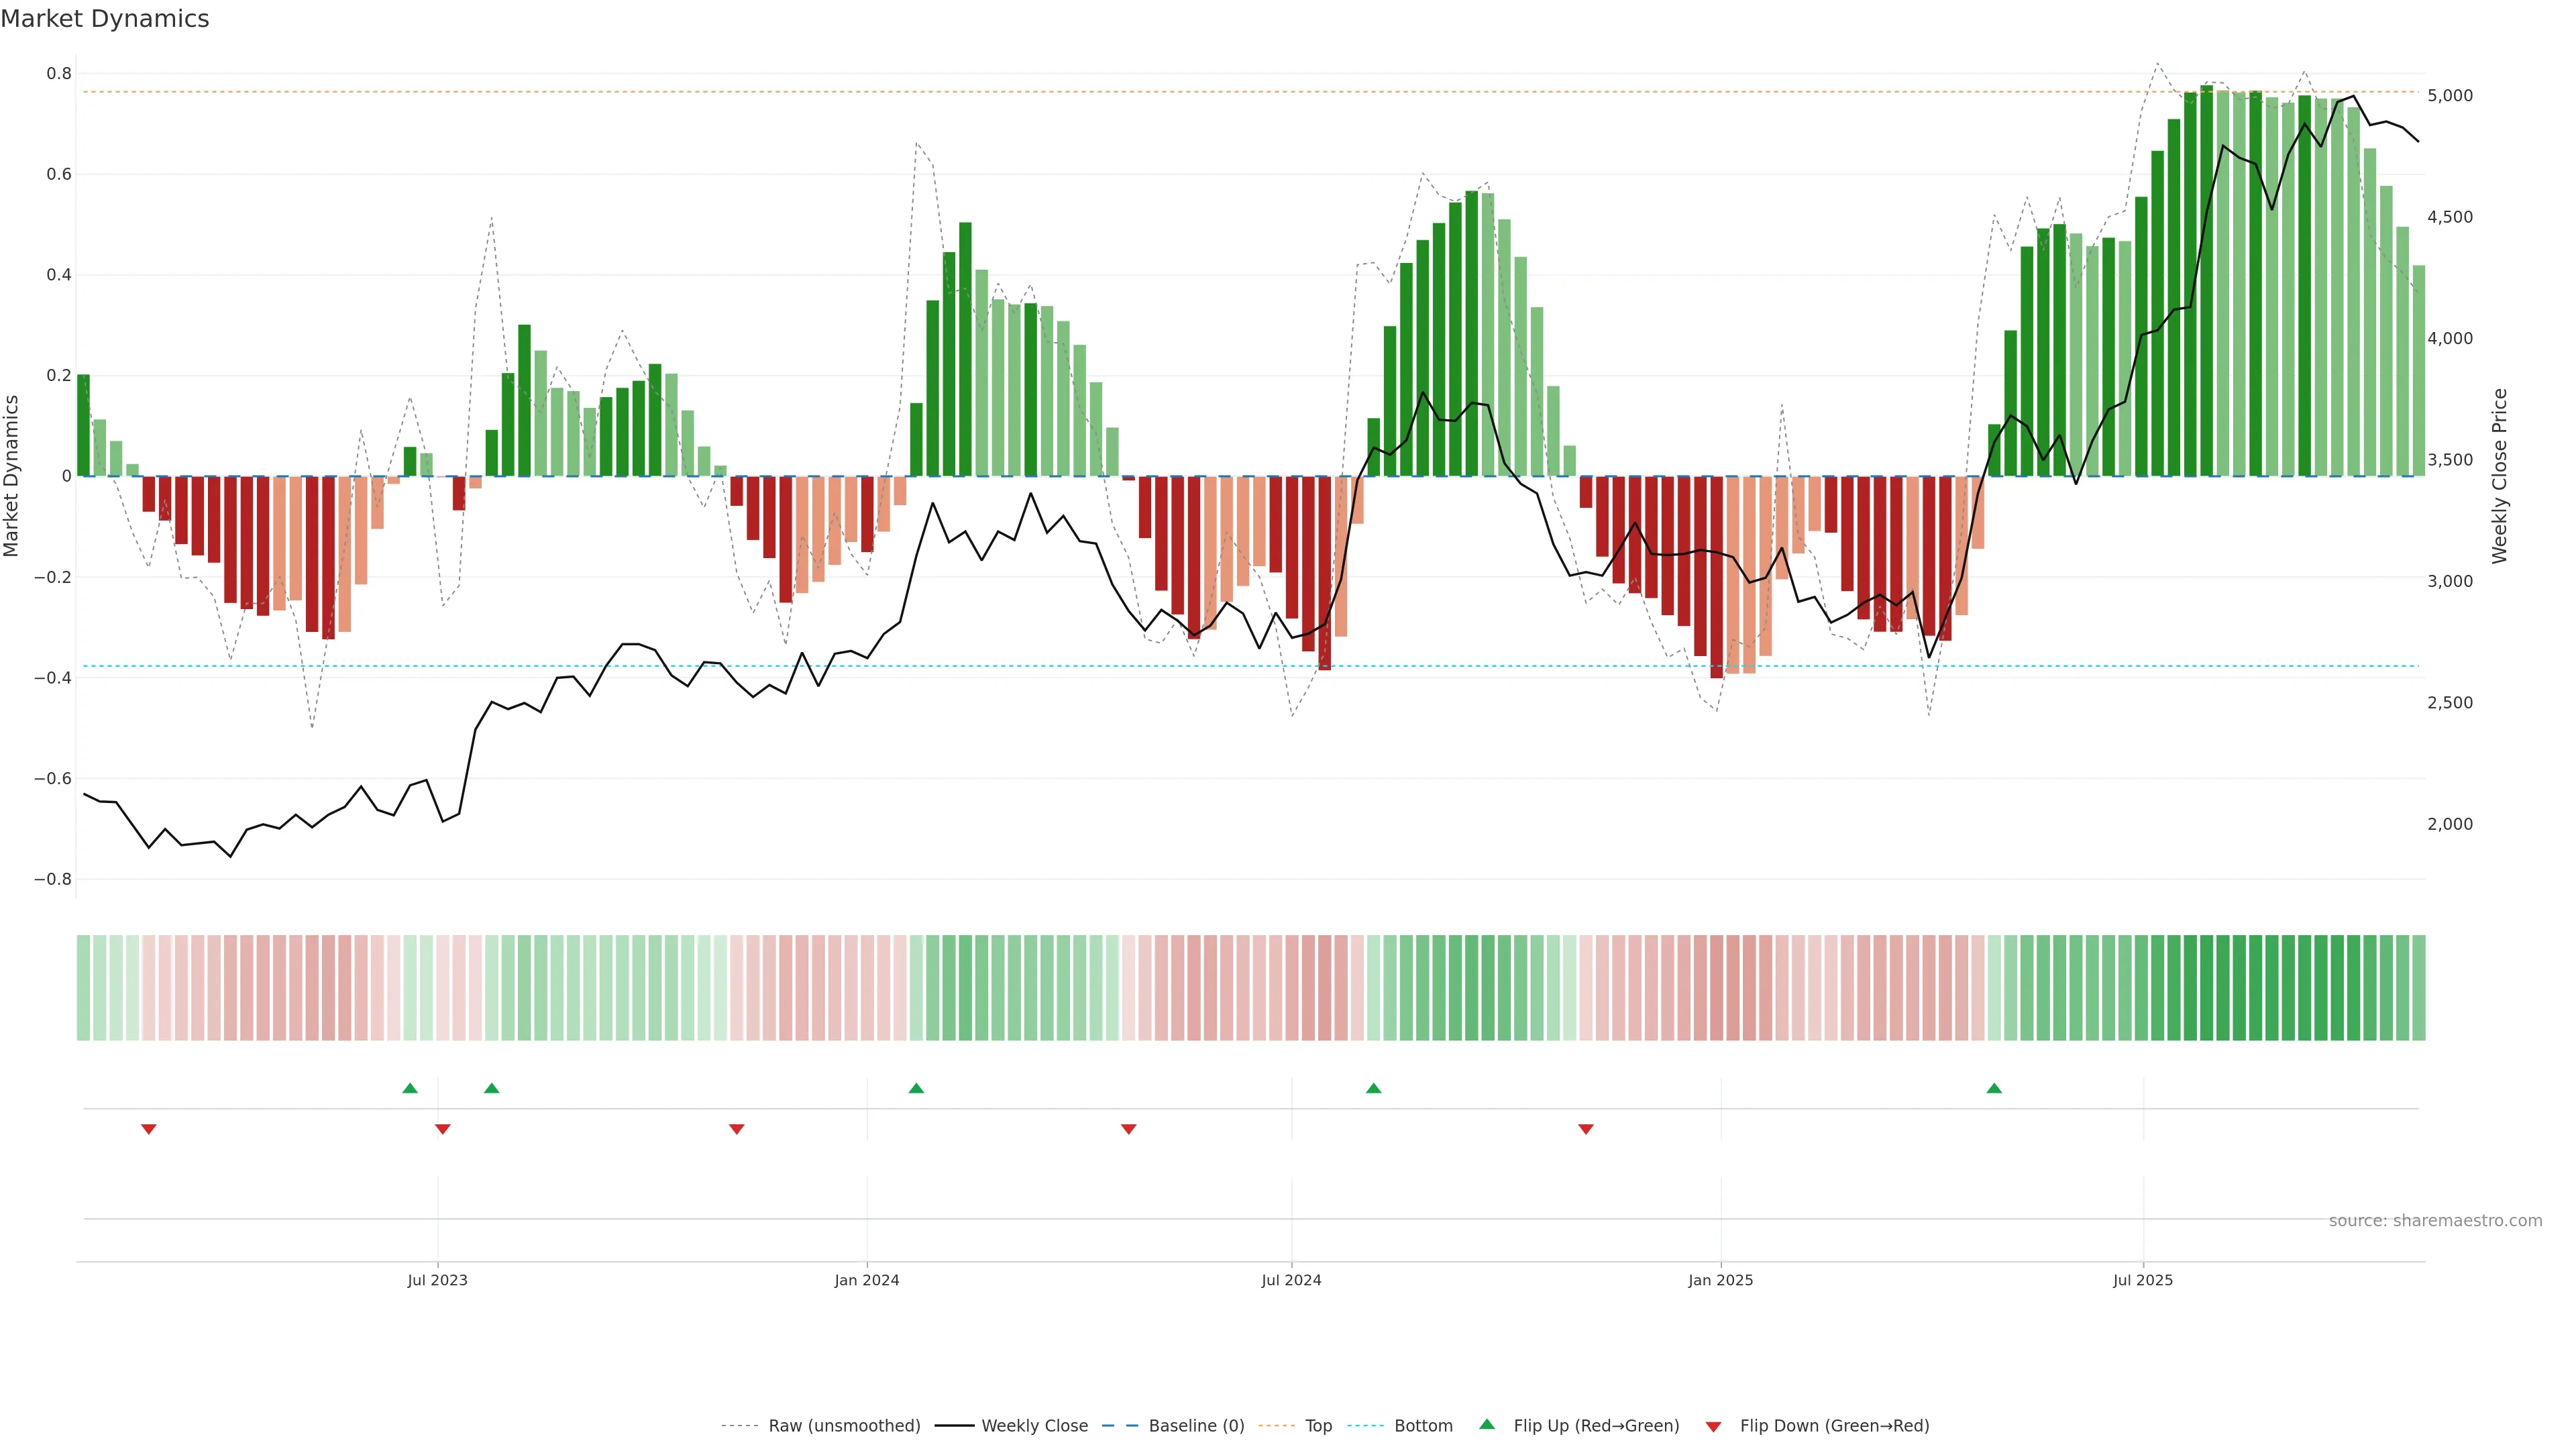Click the red flip-down marker right of Jul 2023
This screenshot has width=2576, height=1449.
443,1129
